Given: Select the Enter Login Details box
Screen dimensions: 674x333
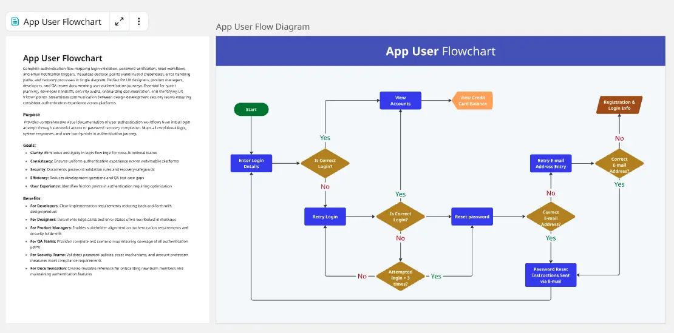Looking at the screenshot, I should click(251, 163).
